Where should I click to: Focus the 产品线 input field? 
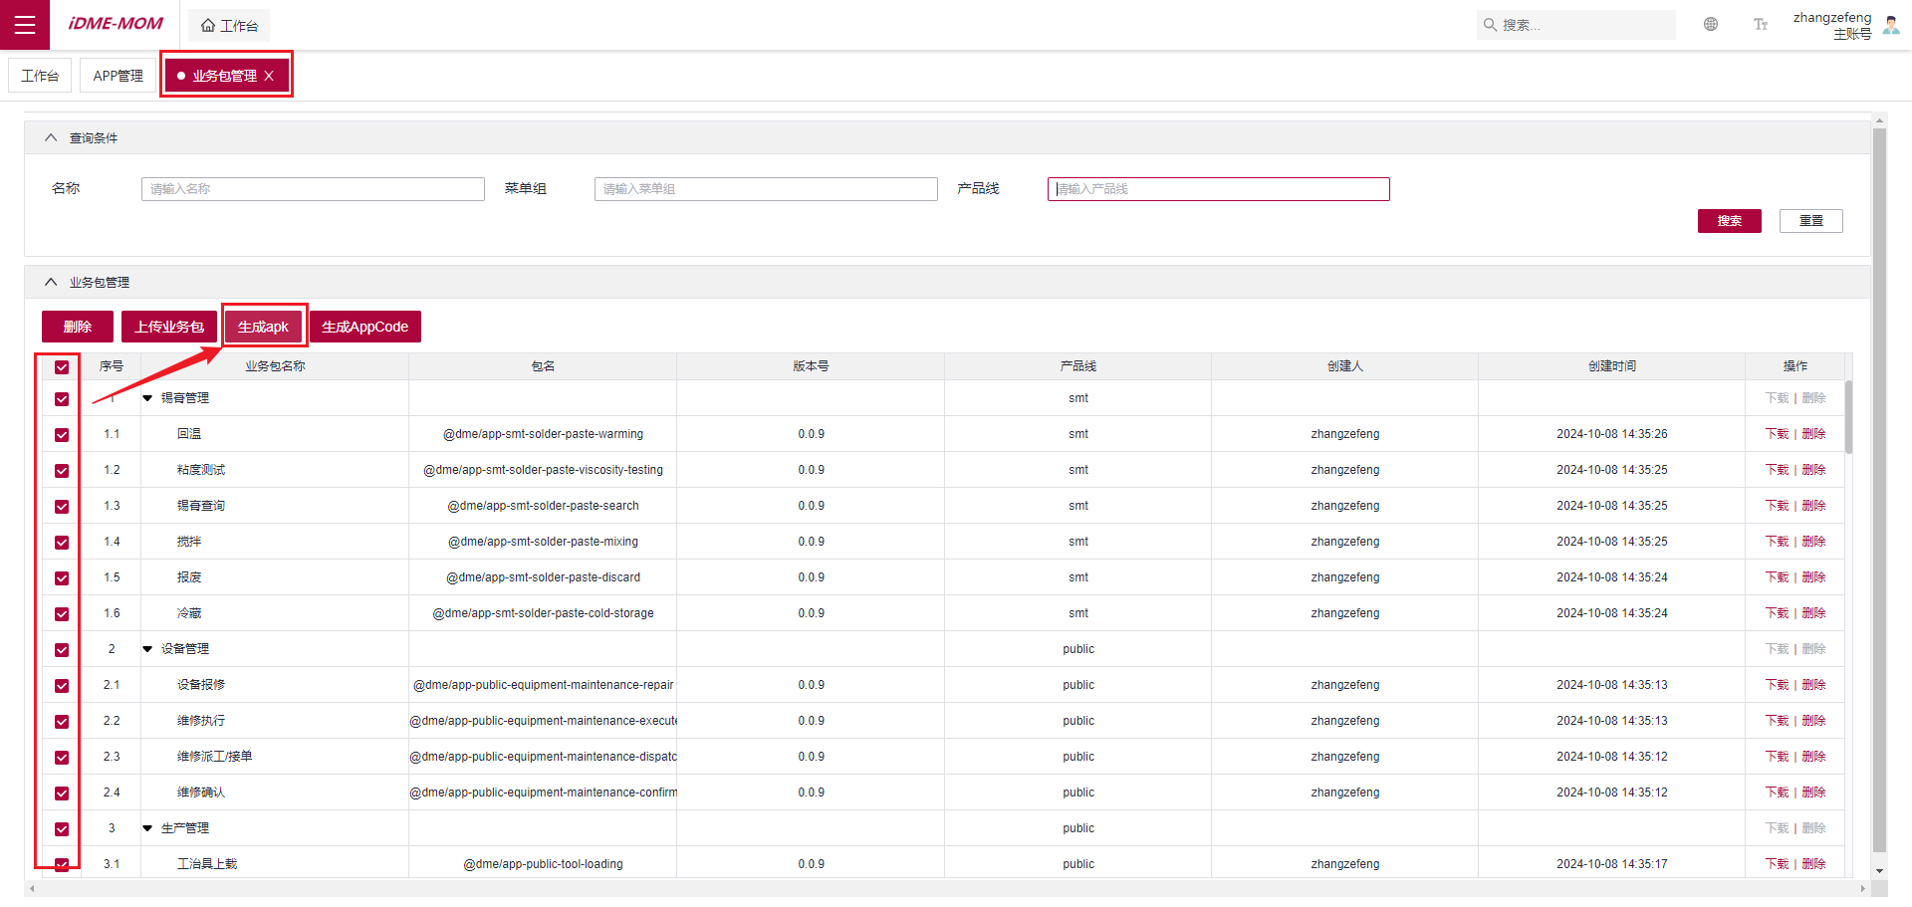point(1218,189)
